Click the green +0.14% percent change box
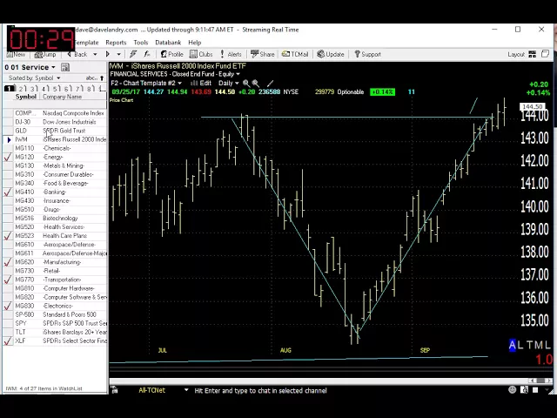Viewport: 557px width, 418px height. 382,92
